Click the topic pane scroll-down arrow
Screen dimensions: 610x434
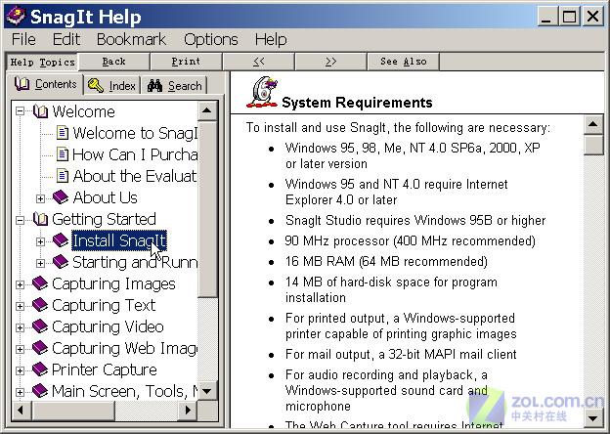(592, 418)
